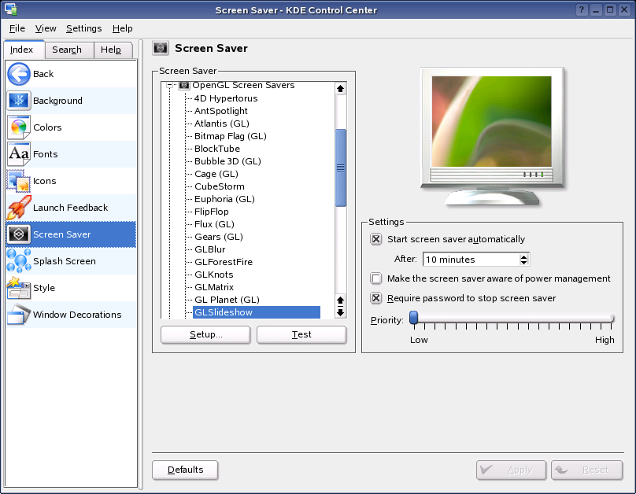Click the Screen Saver header icon
The width and height of the screenshot is (636, 494).
[x=161, y=48]
